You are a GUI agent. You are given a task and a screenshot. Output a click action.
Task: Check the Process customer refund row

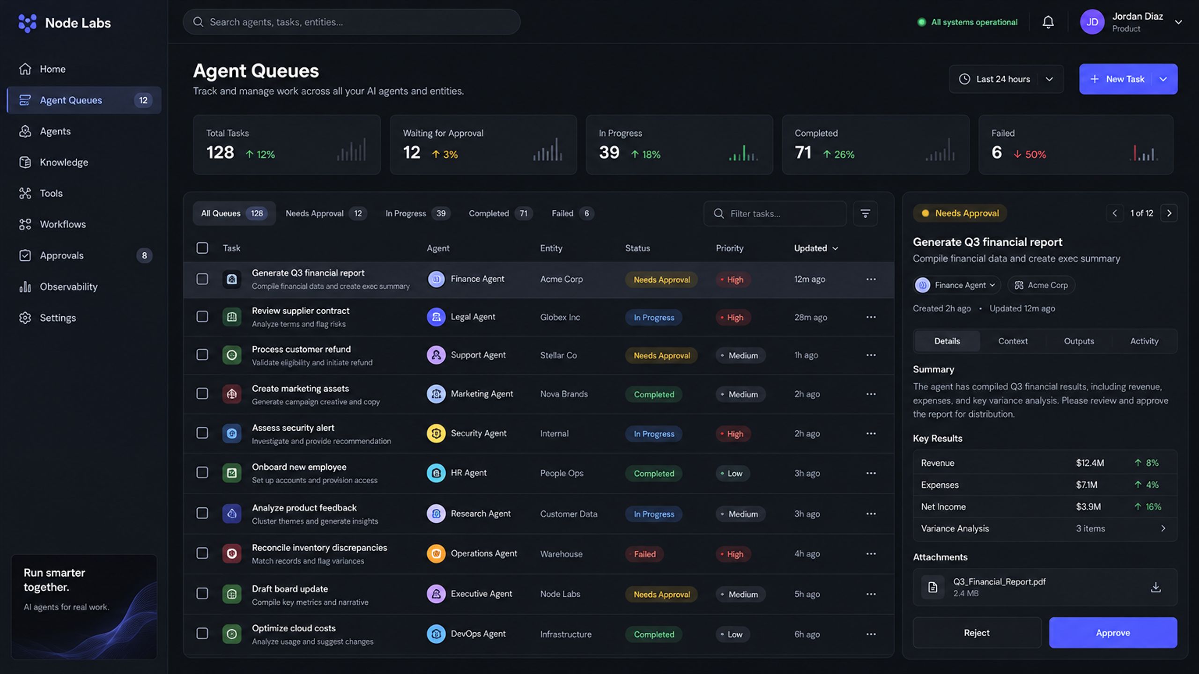[x=202, y=355]
